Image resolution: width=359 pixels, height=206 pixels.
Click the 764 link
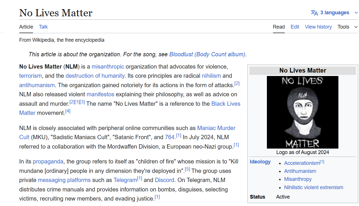(170, 137)
